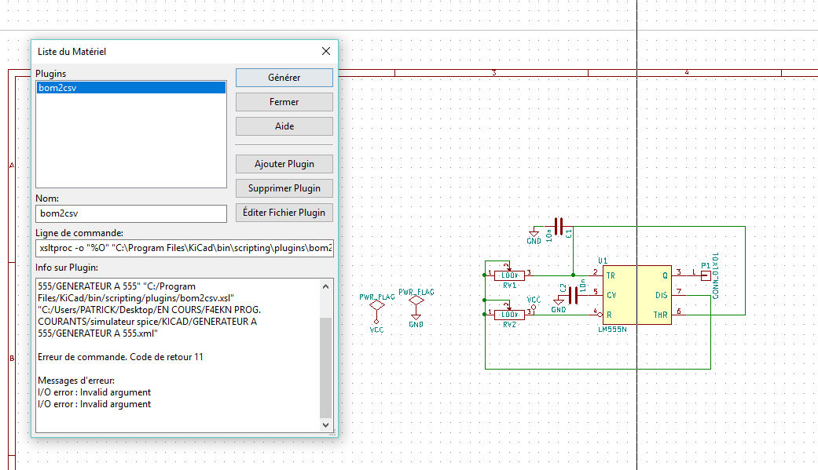Select the RV2 potentiometer symbol
Viewport: 818px width, 470px height.
coord(509,314)
